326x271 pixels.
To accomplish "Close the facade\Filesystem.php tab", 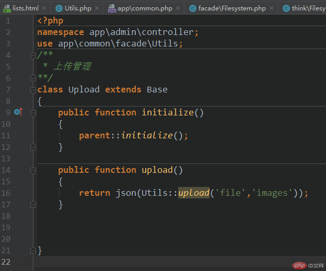I will point(272,8).
